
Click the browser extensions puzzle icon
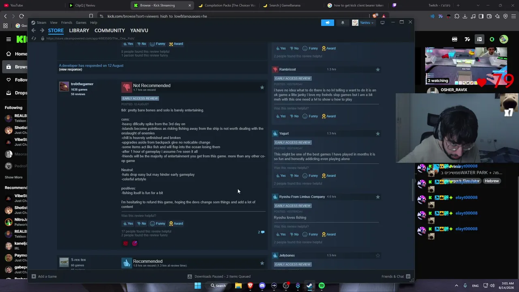tap(457, 16)
